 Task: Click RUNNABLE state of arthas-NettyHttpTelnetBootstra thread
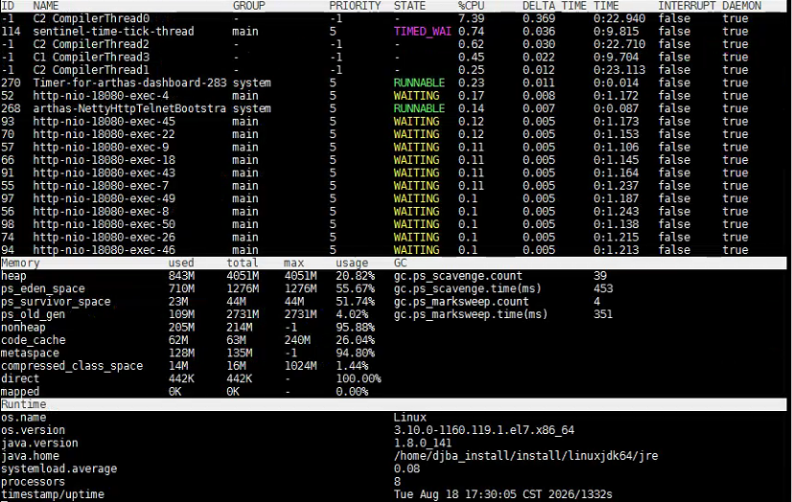[419, 108]
